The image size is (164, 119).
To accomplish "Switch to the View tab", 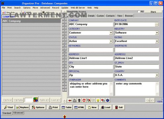I will click(120, 16).
